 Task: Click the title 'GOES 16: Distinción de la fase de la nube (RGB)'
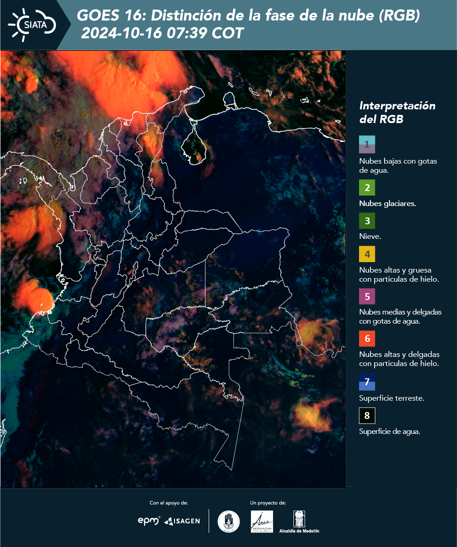pos(248,15)
